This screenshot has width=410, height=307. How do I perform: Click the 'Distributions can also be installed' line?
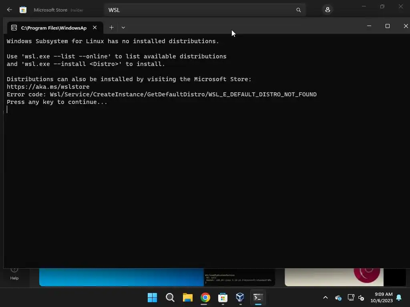[x=129, y=79]
